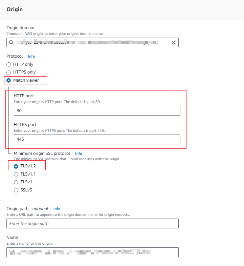
Task: Clear the Origin domain field with X icon
Action: coord(174,42)
